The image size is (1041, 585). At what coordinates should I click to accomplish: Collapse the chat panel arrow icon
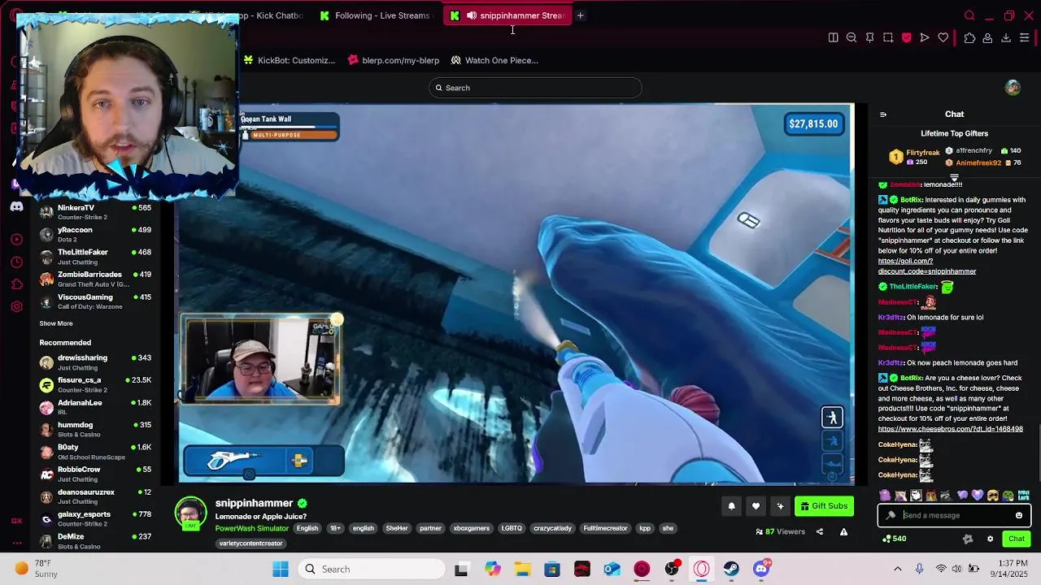click(x=883, y=115)
